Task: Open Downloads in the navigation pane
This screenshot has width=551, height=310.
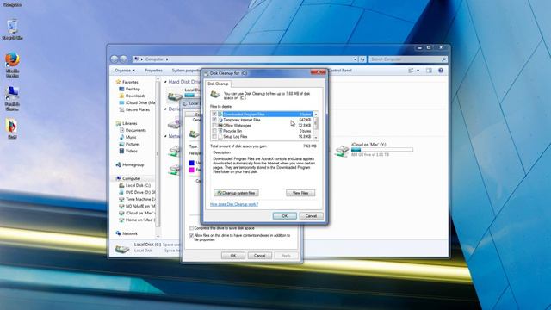Action: (135, 96)
